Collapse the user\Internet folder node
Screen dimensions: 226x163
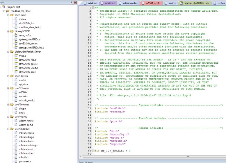click(8, 104)
